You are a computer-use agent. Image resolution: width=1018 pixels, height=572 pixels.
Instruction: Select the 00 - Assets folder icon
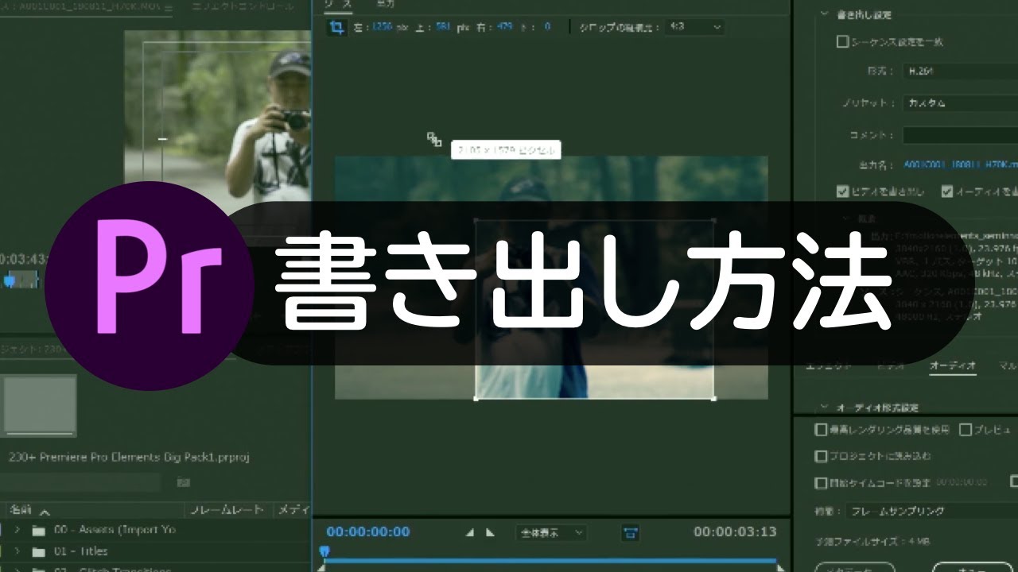pos(39,530)
